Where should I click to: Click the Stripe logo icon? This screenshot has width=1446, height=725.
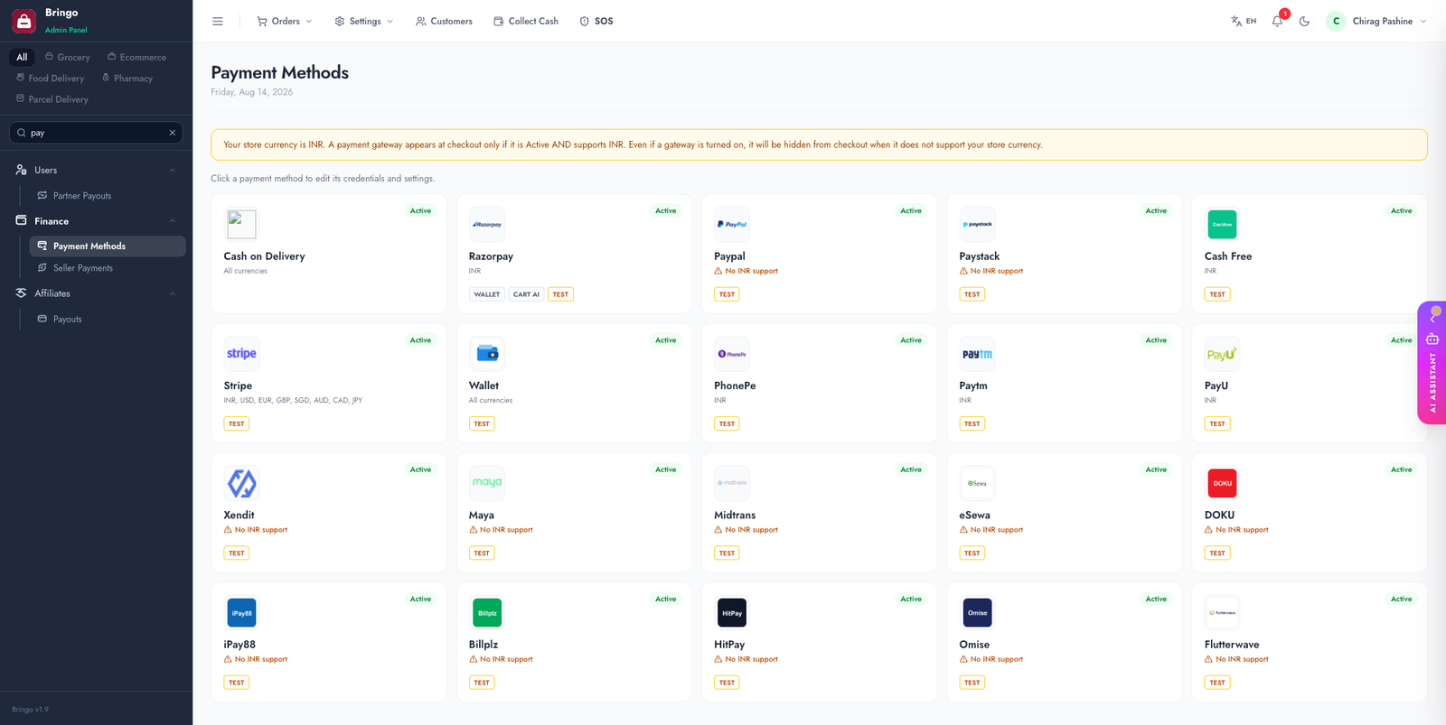241,354
